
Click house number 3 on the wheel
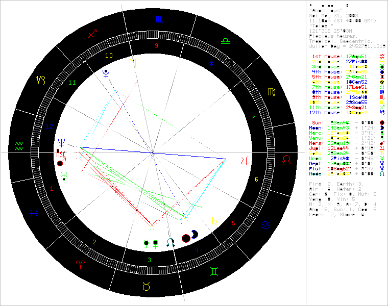(x=149, y=260)
